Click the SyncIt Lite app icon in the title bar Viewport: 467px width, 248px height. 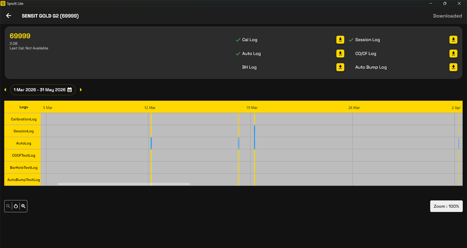[x=3, y=3]
